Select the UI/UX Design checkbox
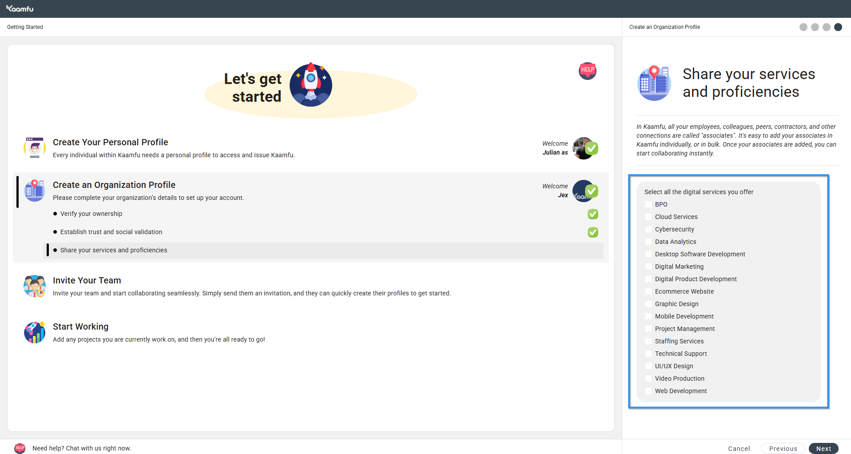This screenshot has height=454, width=851. tap(648, 366)
